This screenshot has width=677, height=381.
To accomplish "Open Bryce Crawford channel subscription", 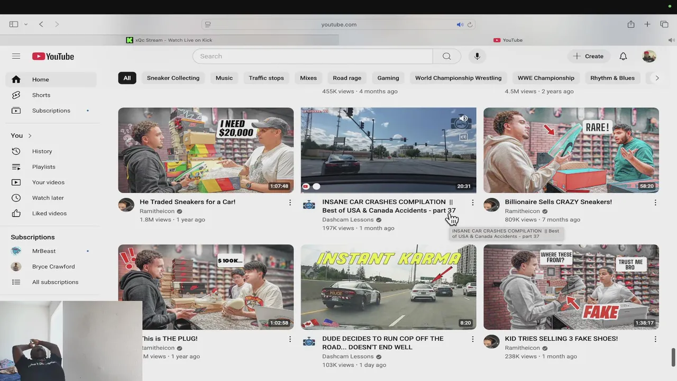I will tap(51, 267).
